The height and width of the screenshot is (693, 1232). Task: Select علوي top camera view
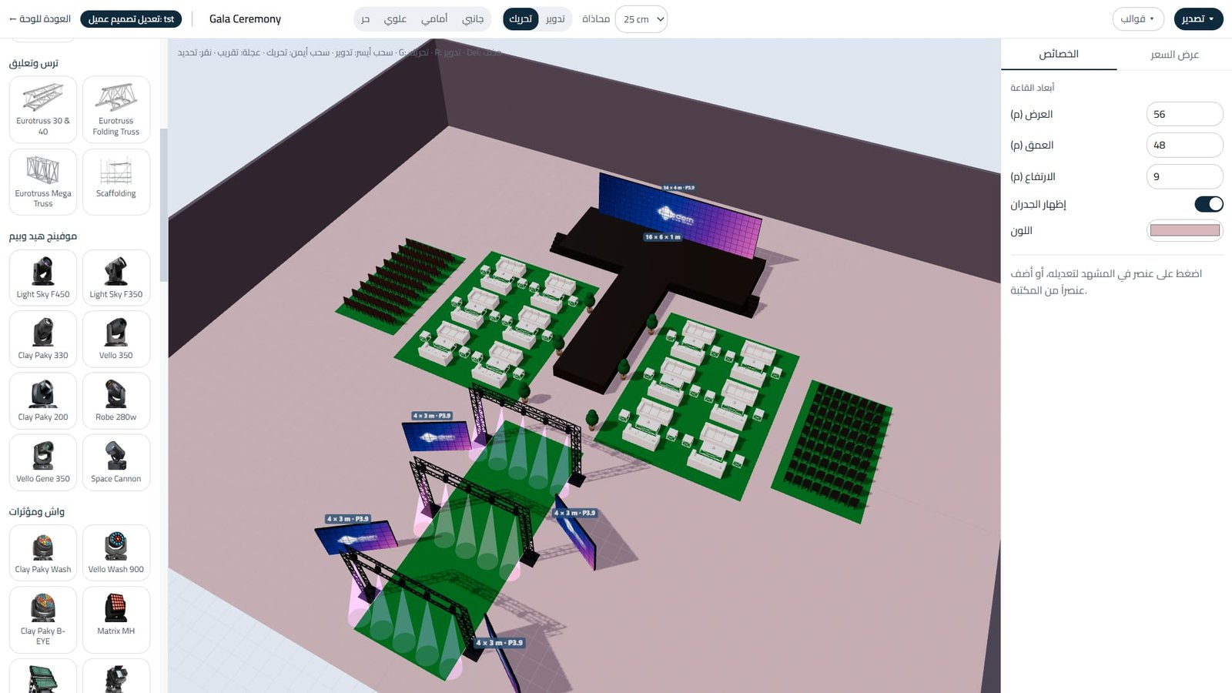click(395, 18)
